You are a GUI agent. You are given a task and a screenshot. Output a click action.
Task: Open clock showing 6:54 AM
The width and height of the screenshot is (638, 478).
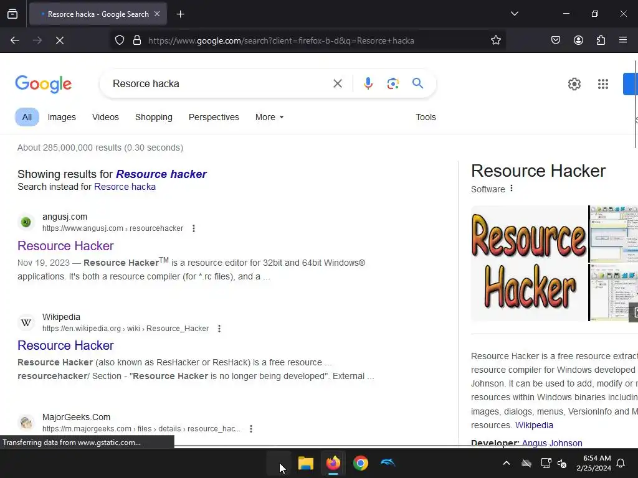coord(593,463)
